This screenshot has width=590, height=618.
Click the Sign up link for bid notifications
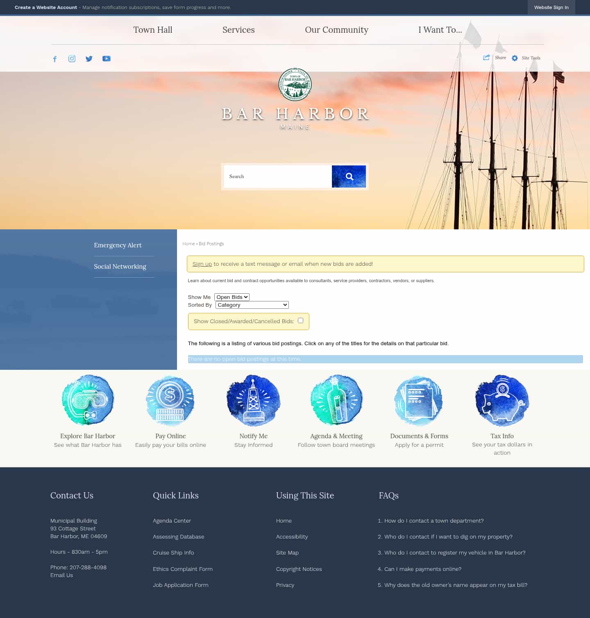pyautogui.click(x=202, y=264)
